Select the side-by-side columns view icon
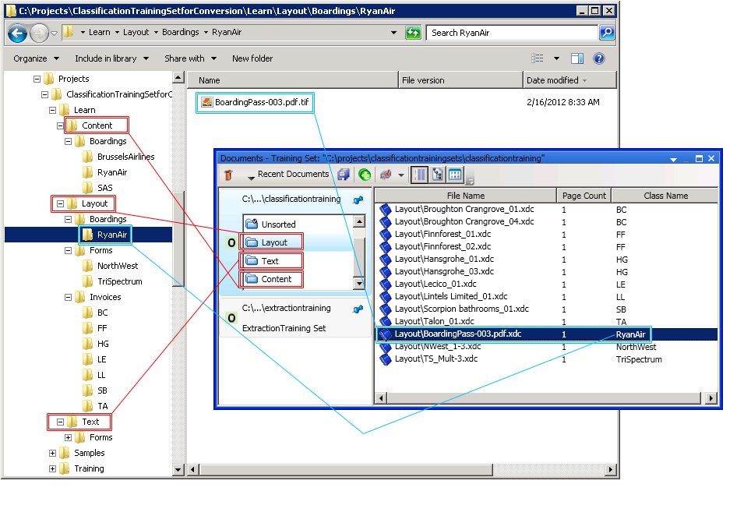 pyautogui.click(x=418, y=173)
